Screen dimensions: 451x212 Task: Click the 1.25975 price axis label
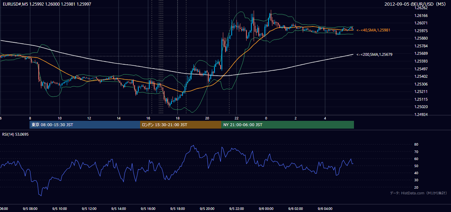coord(421,31)
